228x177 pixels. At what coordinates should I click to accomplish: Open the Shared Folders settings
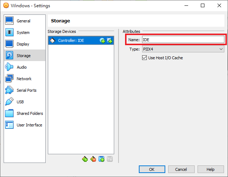(30, 113)
